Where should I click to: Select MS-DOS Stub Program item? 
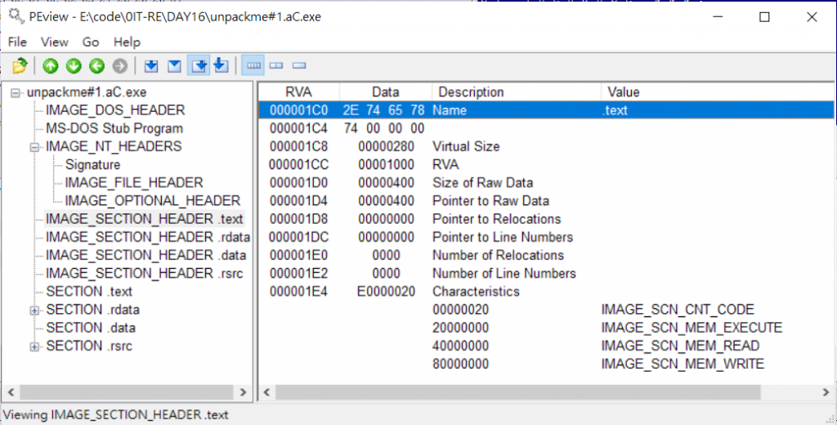click(x=114, y=128)
